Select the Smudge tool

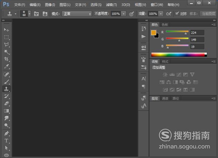coord(6,118)
